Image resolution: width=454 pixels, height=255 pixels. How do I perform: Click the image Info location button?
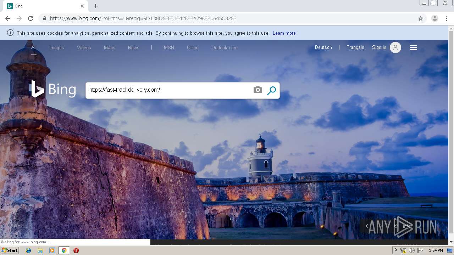coord(403,226)
